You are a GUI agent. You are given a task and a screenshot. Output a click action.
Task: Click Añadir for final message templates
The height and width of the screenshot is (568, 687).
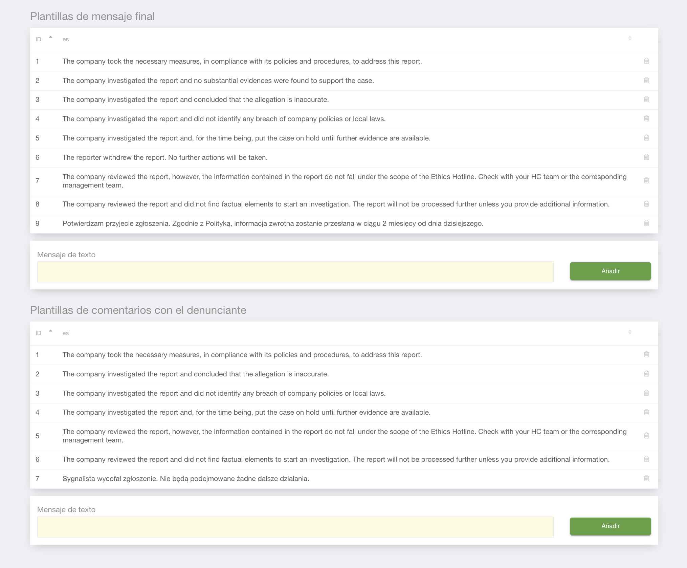610,271
